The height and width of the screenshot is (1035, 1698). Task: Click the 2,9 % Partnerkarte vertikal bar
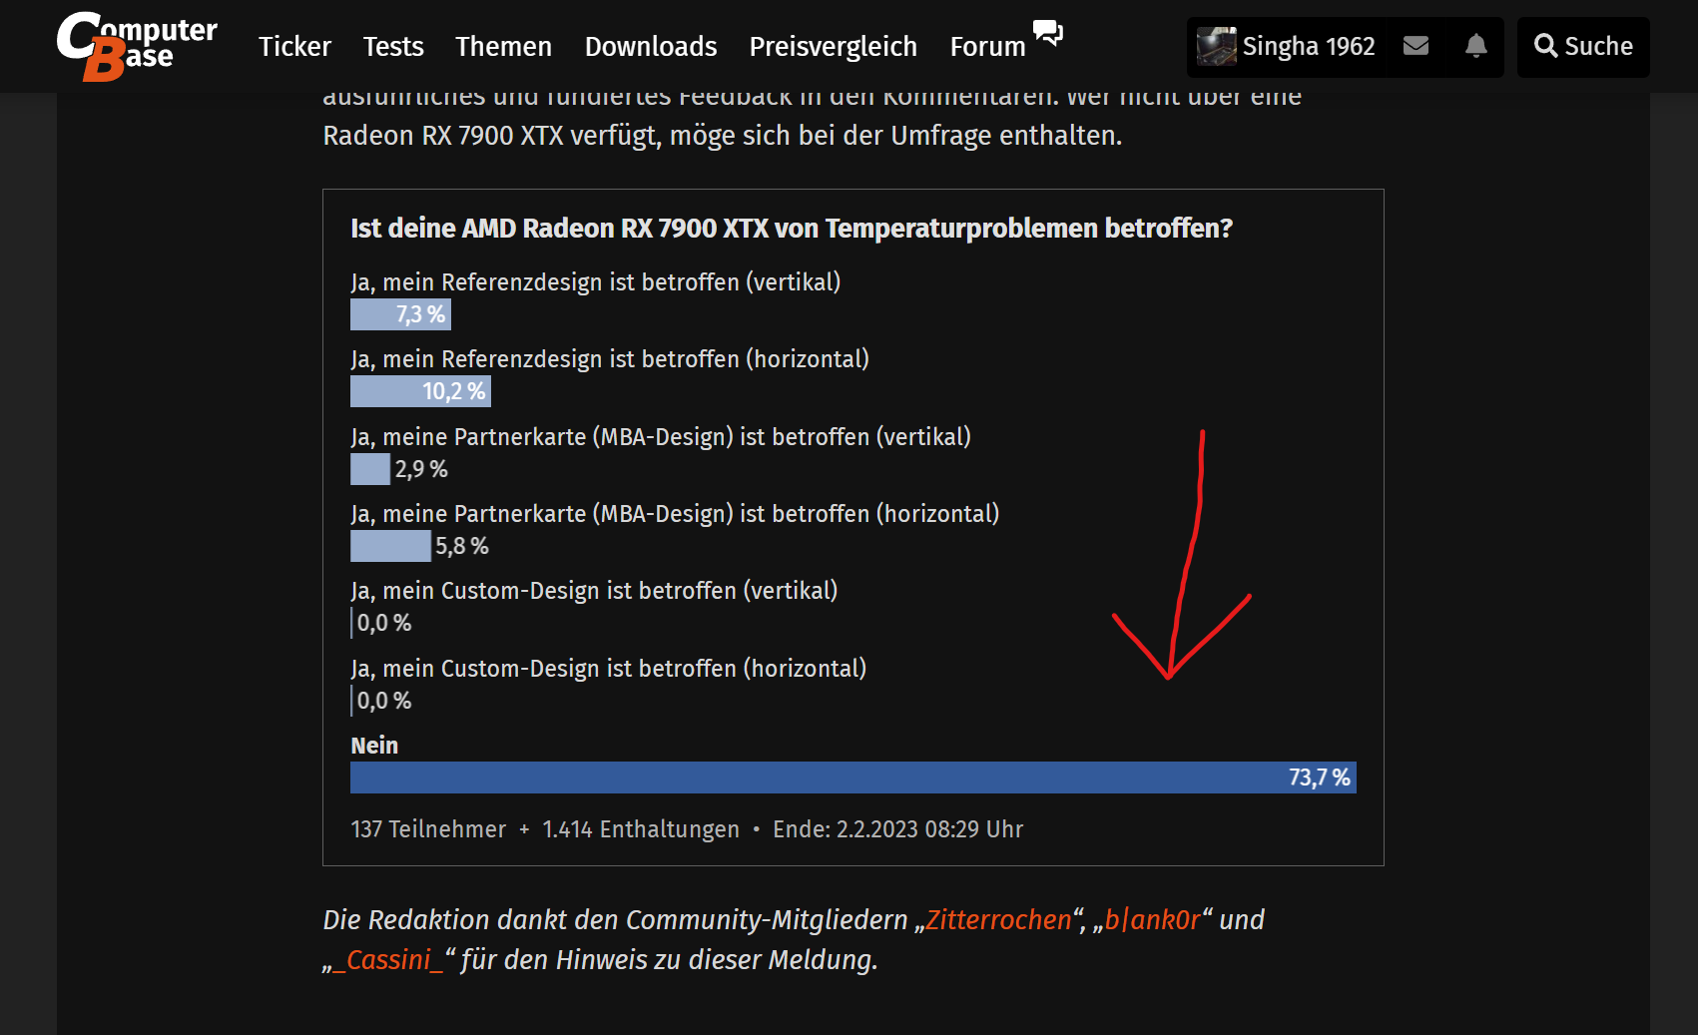point(370,469)
